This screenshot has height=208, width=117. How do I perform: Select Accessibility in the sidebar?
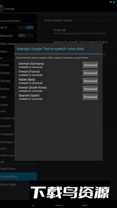pyautogui.click(x=19, y=176)
